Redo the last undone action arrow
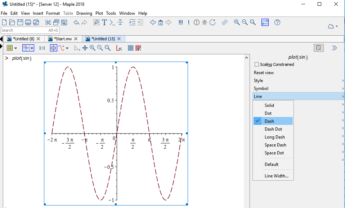345x208 pixels. pos(84,22)
